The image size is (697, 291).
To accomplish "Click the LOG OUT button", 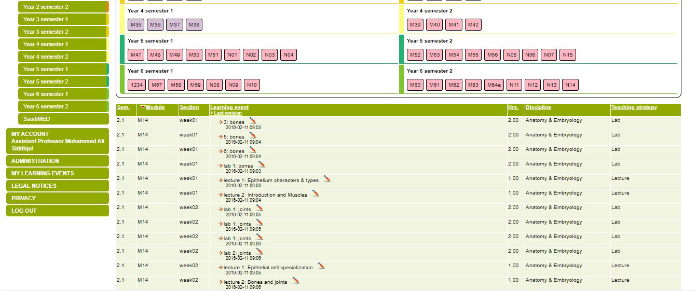I will click(x=24, y=211).
